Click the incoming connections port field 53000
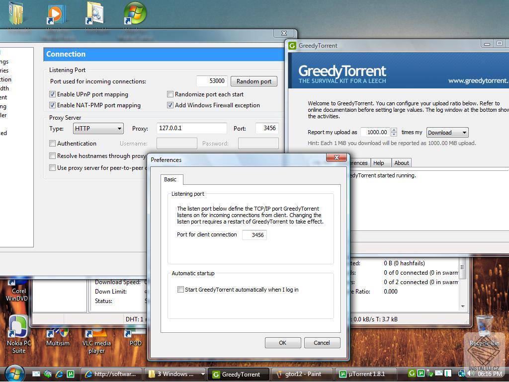The width and height of the screenshot is (509, 382). (211, 81)
